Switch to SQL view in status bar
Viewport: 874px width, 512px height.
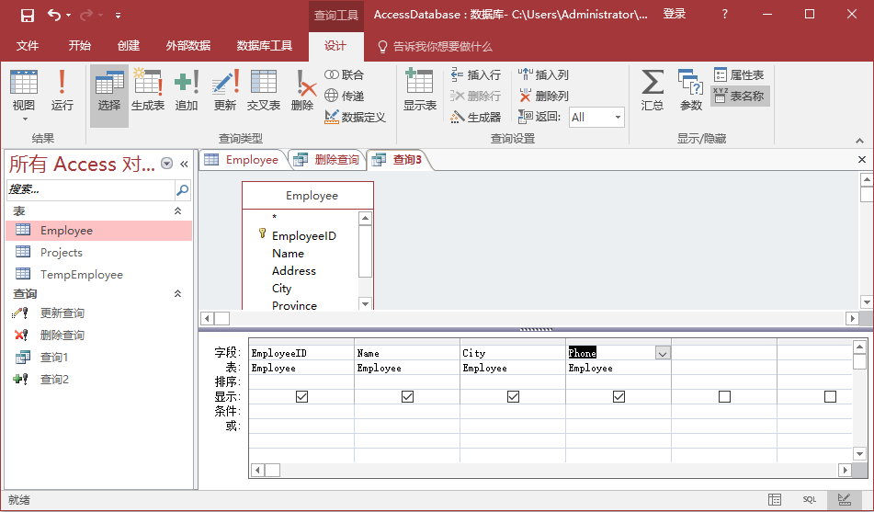[809, 499]
